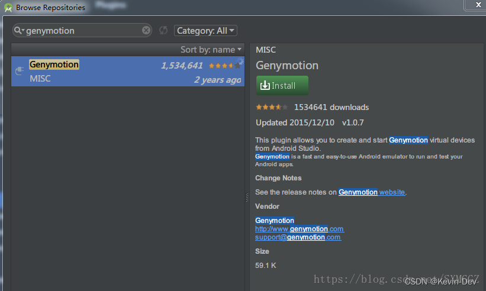Viewport: 486px width, 291px height.
Task: Click the Size heading
Action: tap(262, 251)
